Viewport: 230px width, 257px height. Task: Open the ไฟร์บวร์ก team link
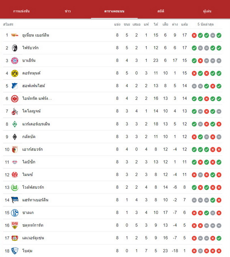click(31, 48)
